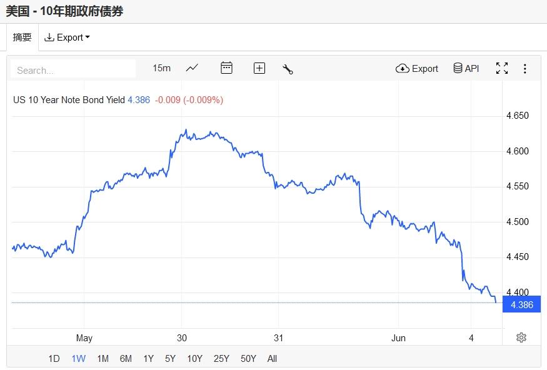Open the chart type line icon

coord(192,68)
